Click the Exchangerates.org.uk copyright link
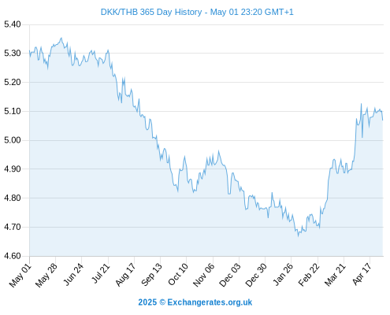The height and width of the screenshot is (315, 390). click(x=195, y=302)
